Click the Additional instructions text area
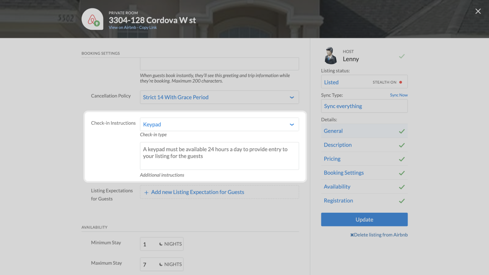This screenshot has height=275, width=489. click(x=219, y=156)
